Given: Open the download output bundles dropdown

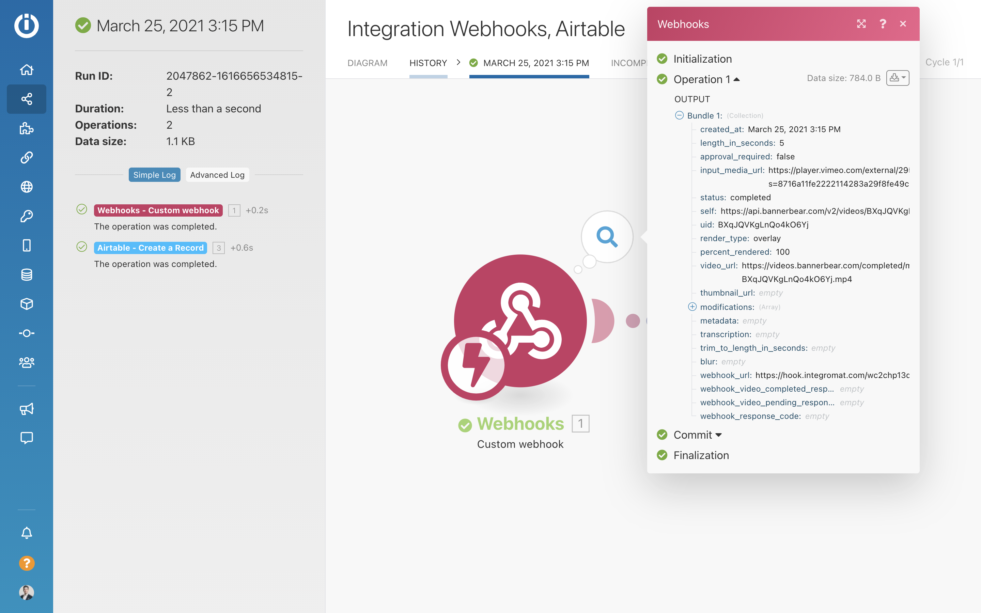Looking at the screenshot, I should tap(897, 78).
